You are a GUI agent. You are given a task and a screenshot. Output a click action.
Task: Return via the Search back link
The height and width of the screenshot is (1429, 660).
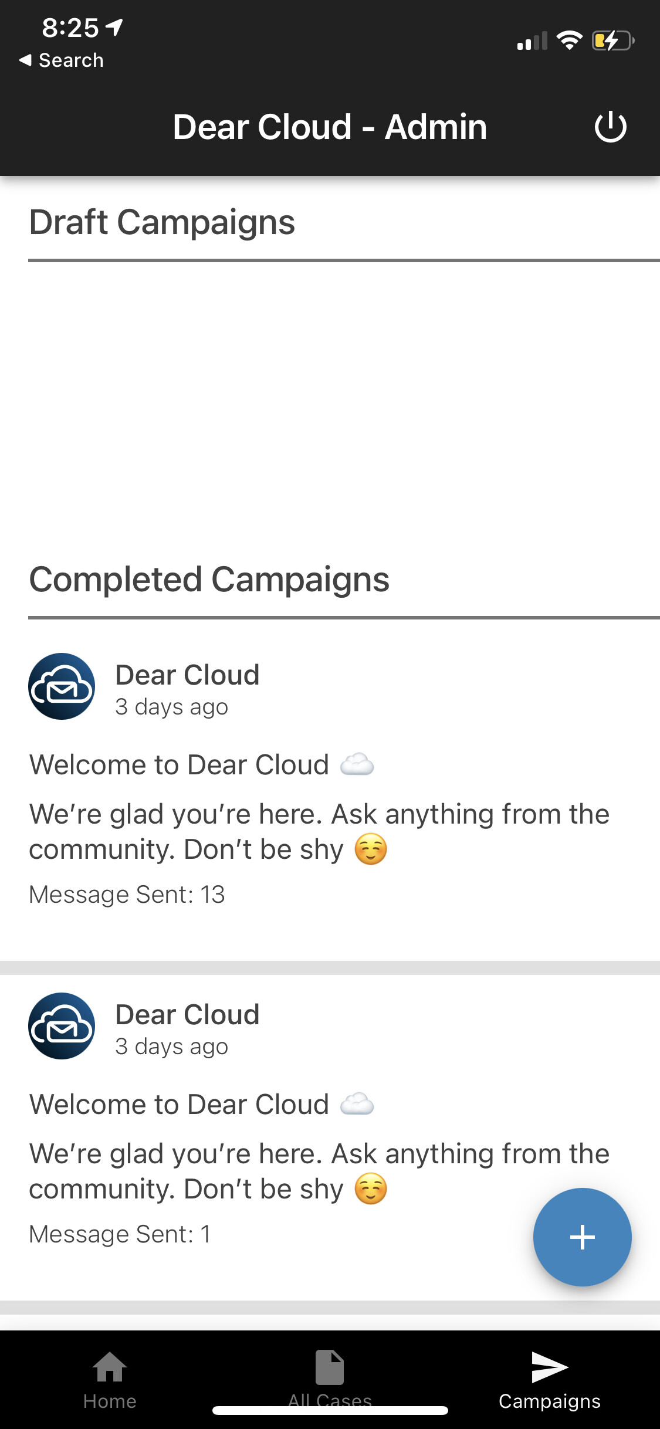[62, 60]
